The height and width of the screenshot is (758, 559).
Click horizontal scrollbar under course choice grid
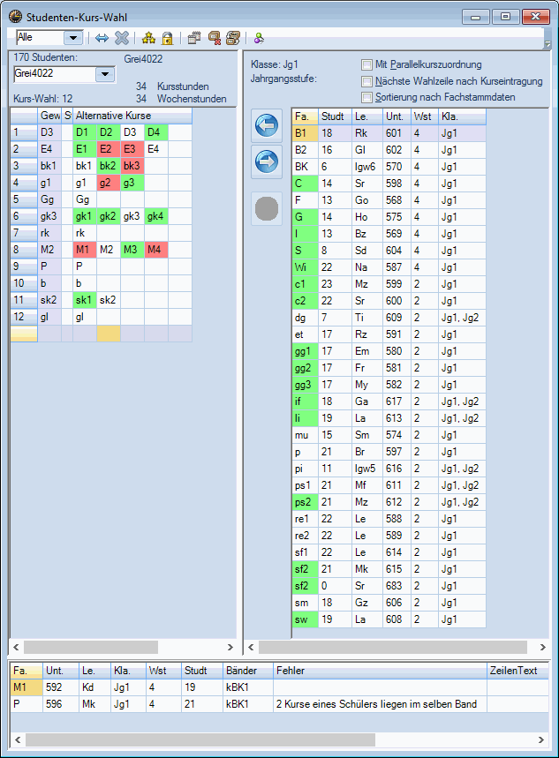(122, 647)
